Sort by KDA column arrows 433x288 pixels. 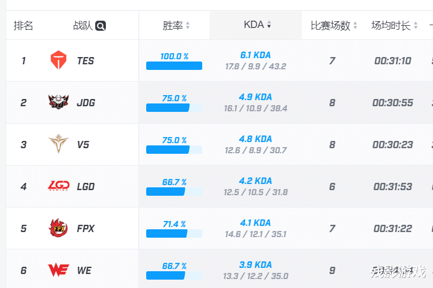[x=269, y=25]
